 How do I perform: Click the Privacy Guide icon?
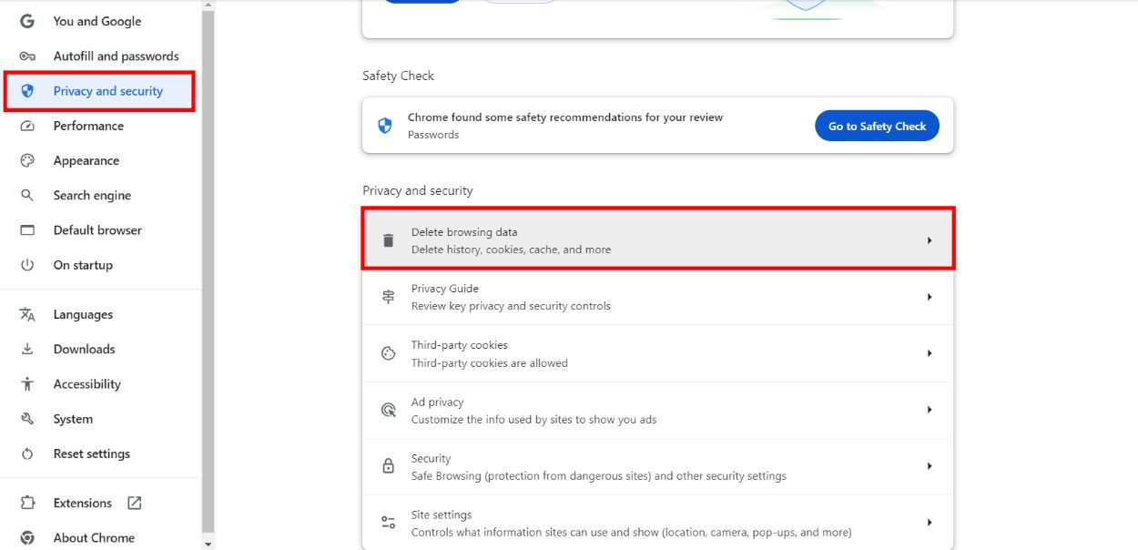tap(388, 297)
